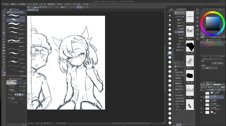The width and height of the screenshot is (226, 126).
Task: Click the ブラシ形状 tag button
Action: (179, 86)
